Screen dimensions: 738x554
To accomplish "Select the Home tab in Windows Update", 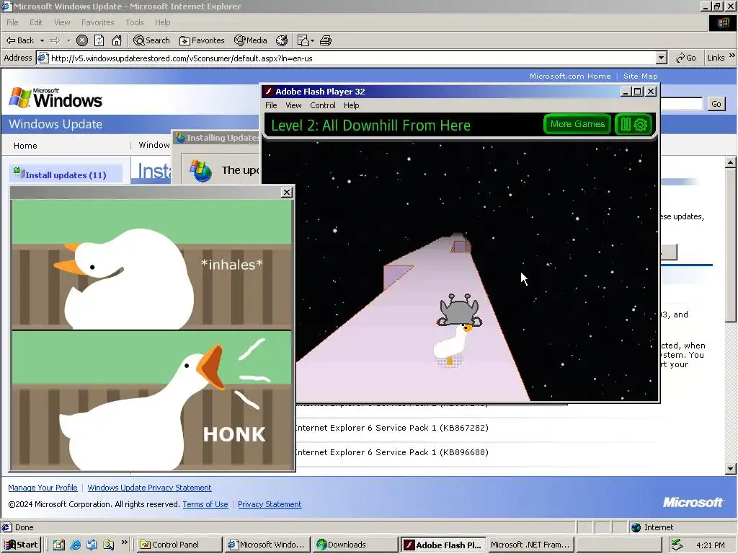I will tap(25, 146).
